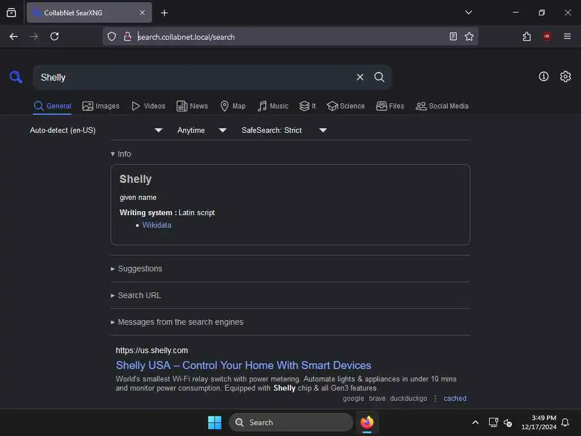Click the SearXNG magnifier logo
The height and width of the screenshot is (436, 581).
pyautogui.click(x=16, y=77)
